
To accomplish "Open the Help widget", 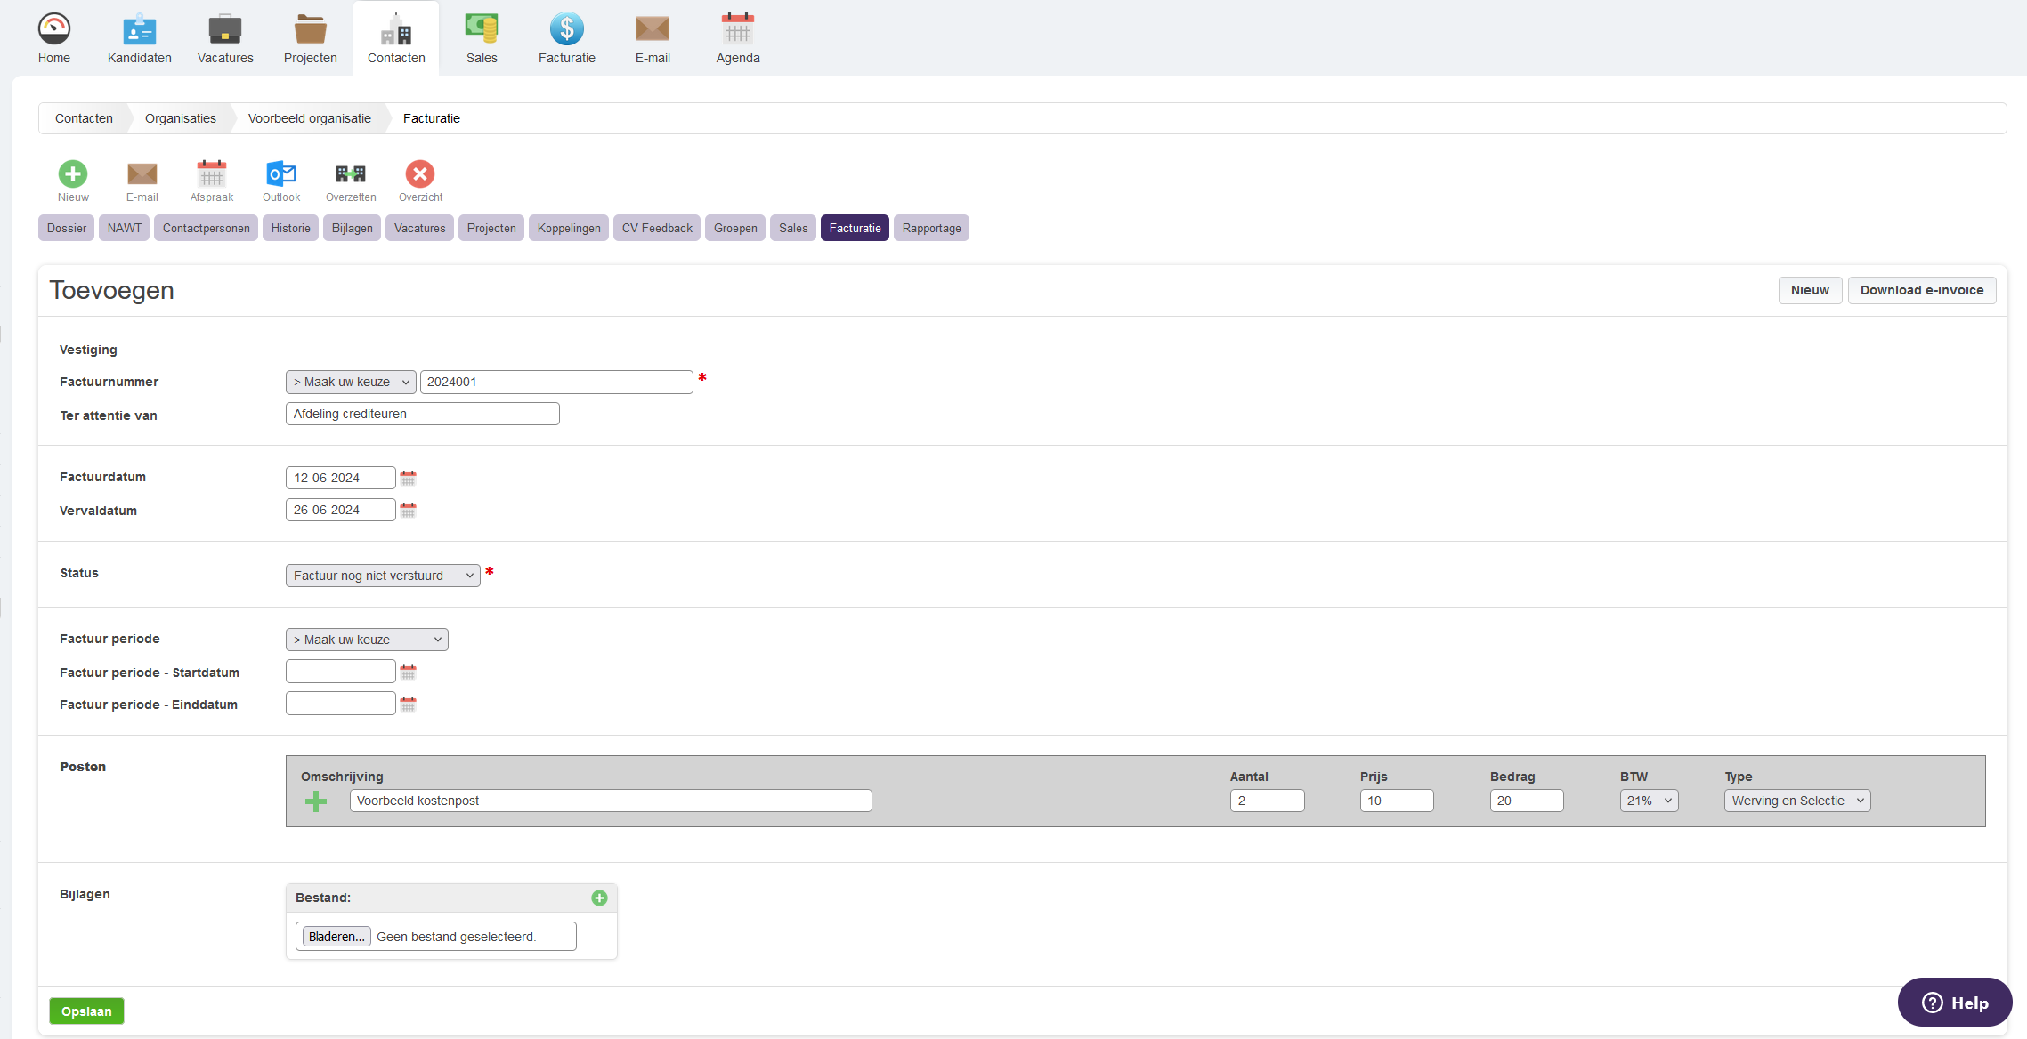I will [x=1955, y=1003].
